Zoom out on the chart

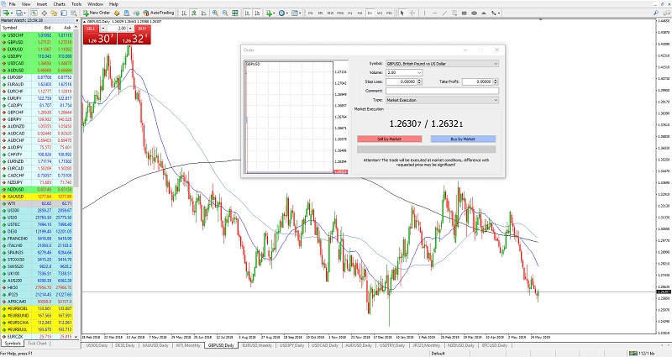(225, 13)
